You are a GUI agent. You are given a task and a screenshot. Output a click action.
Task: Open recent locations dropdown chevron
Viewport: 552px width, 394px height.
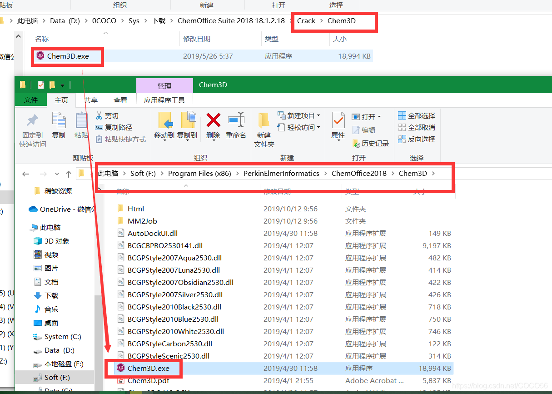[57, 174]
